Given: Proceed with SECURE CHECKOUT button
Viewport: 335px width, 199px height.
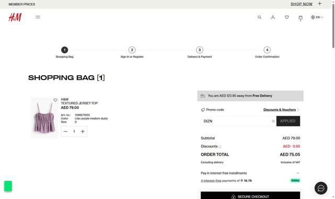Looking at the screenshot, I should [x=250, y=195].
